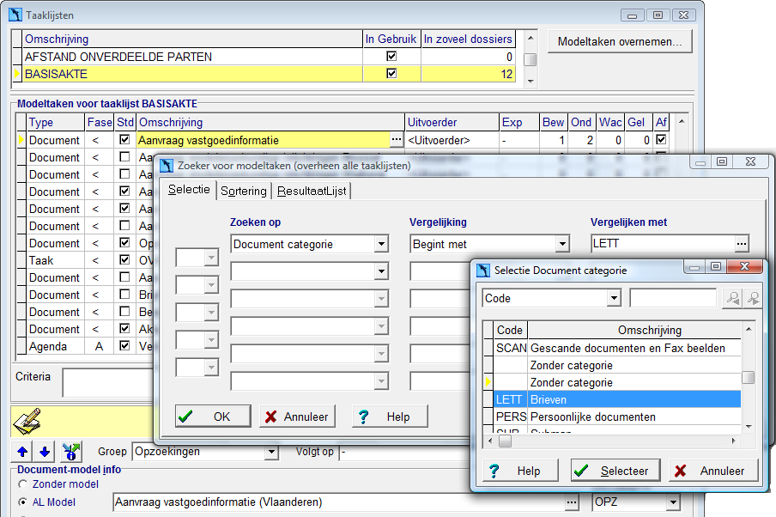The image size is (776, 517).
Task: Open the OPZ dropdown
Action: point(673,502)
